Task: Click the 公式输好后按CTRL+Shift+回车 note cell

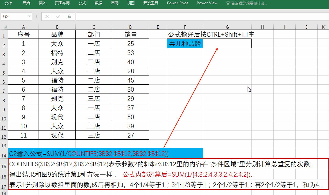Action: (211, 34)
